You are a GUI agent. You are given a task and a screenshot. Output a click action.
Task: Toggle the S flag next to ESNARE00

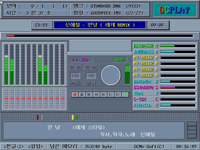(157, 87)
